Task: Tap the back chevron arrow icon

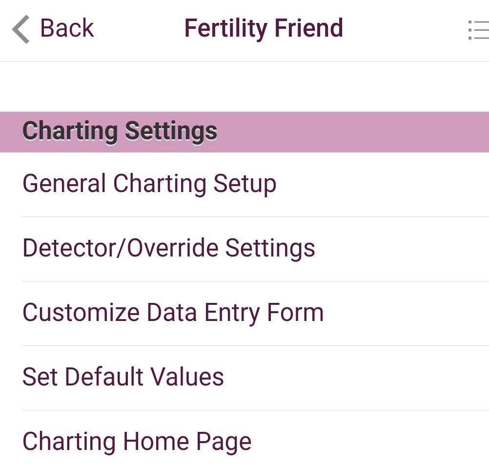Action: (x=20, y=29)
